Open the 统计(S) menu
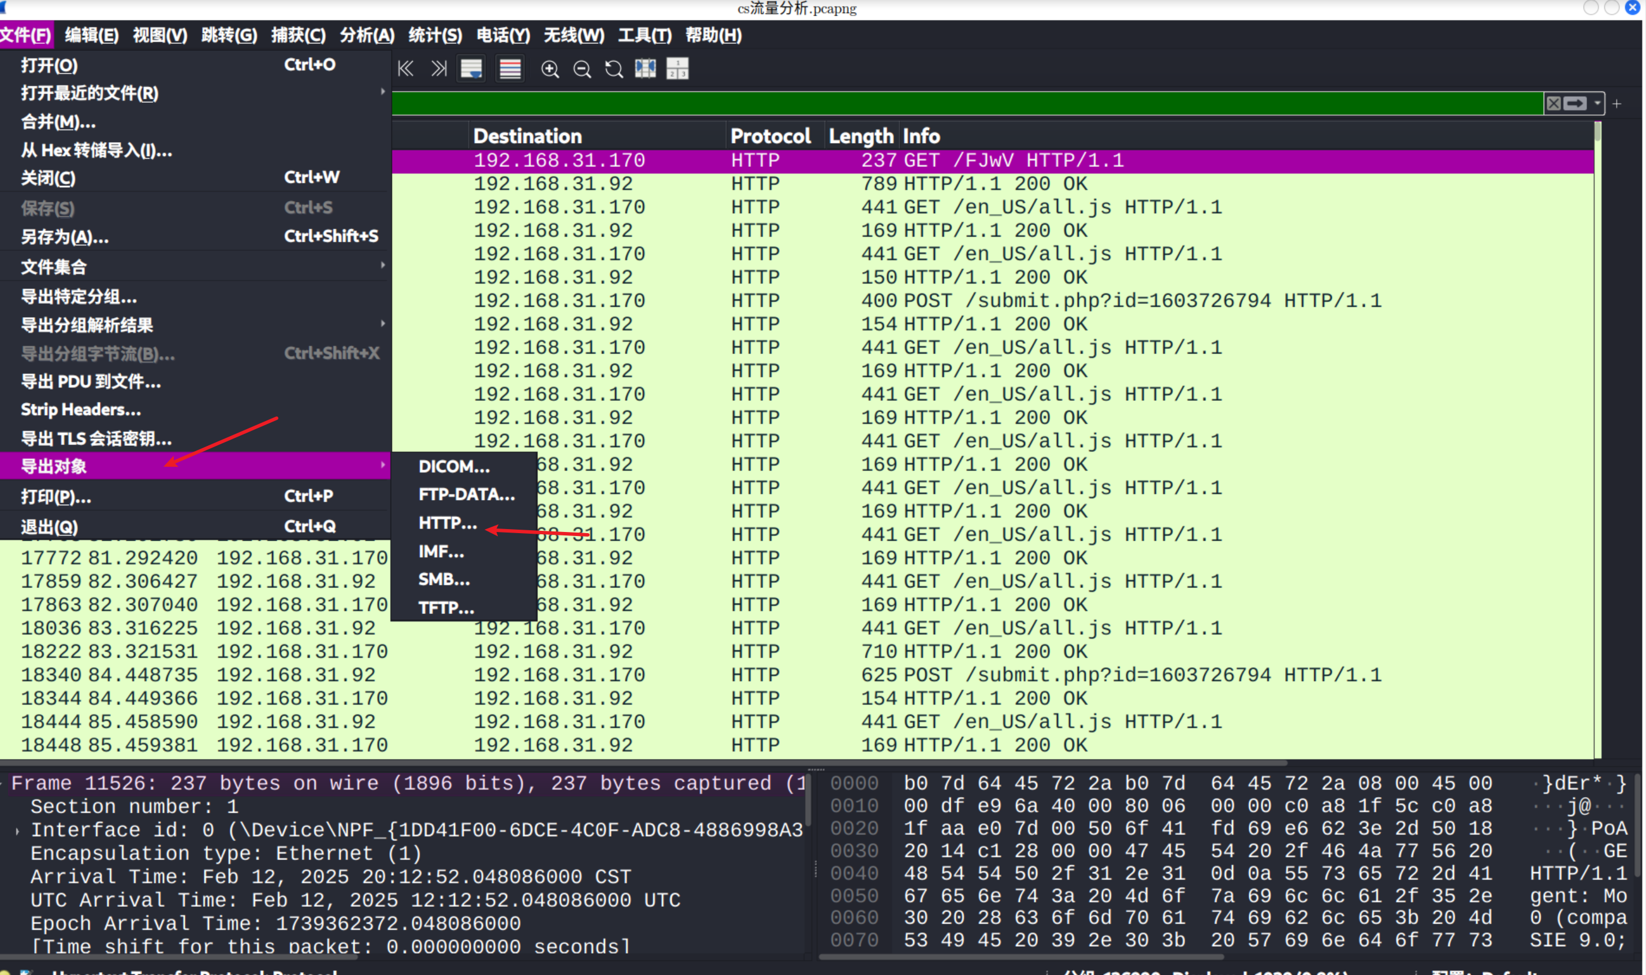1646x975 pixels. coord(435,35)
